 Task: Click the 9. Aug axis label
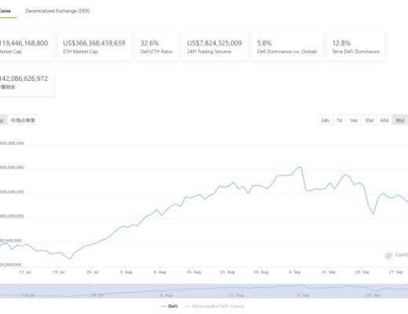tap(160, 272)
